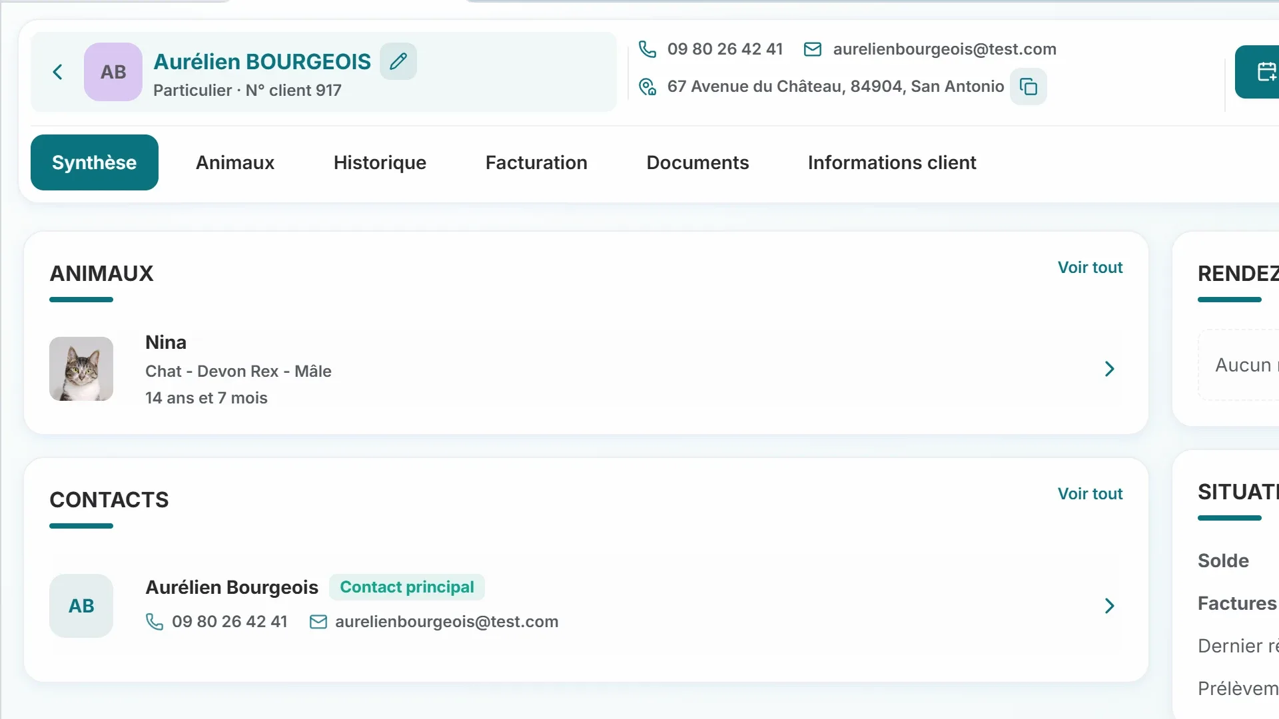The image size is (1279, 719).
Task: Click address 67 Avenue du Château
Action: coord(835,87)
